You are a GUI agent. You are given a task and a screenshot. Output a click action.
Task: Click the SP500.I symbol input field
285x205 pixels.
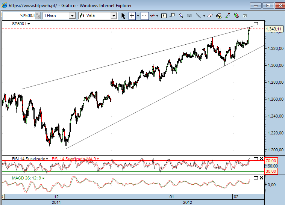[18, 16]
